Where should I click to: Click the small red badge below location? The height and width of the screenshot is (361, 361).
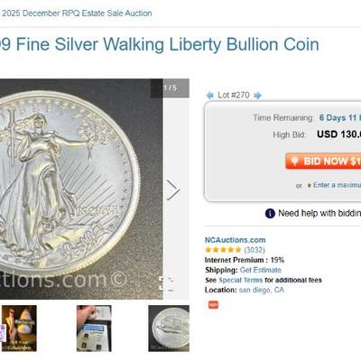tap(214, 304)
